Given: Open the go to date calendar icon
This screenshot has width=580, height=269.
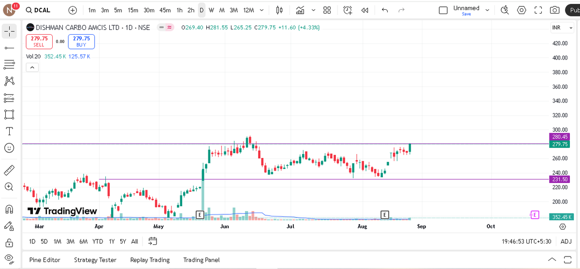Looking at the screenshot, I should [153, 241].
